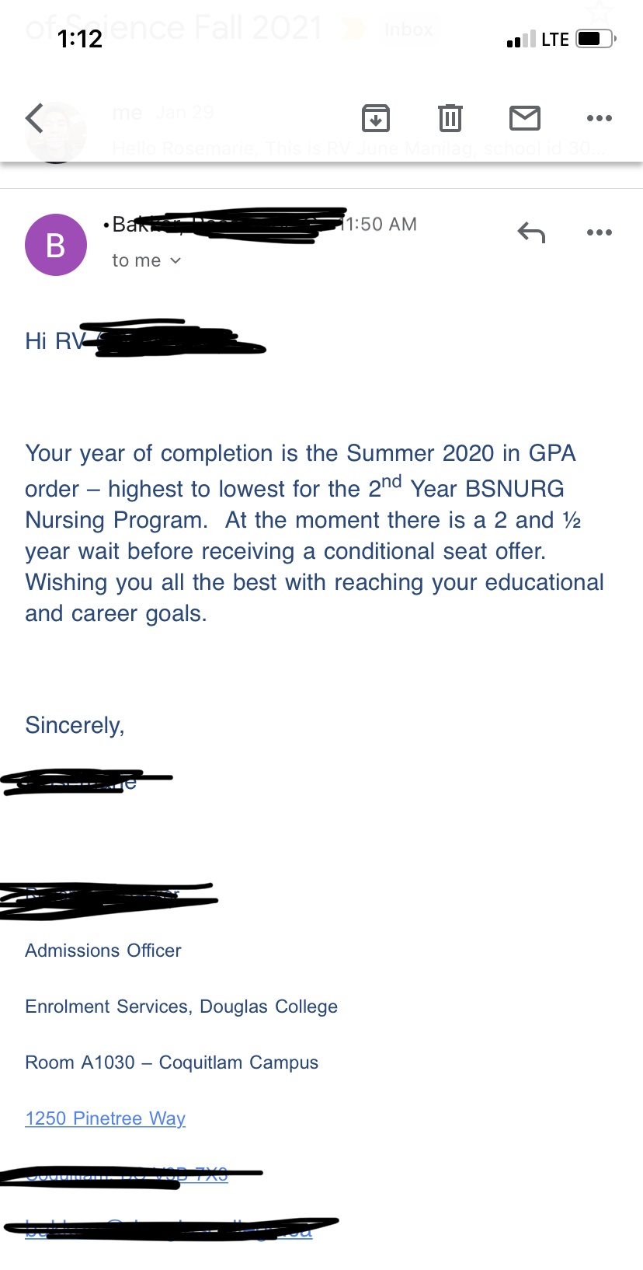Delete the email using the trash icon
Screen dimensions: 643x1270
(450, 118)
